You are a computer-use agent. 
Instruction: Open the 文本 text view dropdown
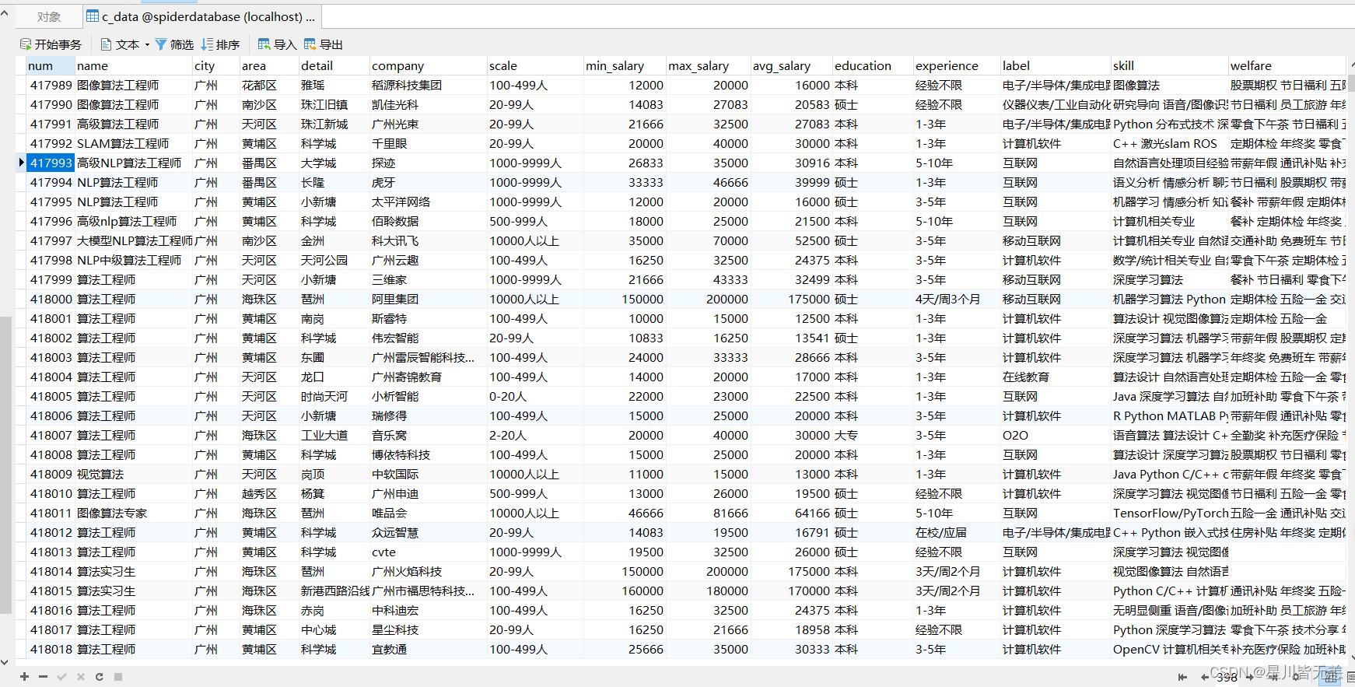(x=124, y=44)
